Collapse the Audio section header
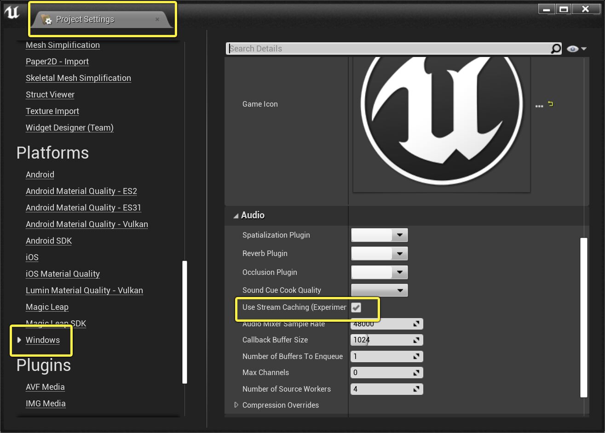Image resolution: width=605 pixels, height=433 pixels. [236, 215]
